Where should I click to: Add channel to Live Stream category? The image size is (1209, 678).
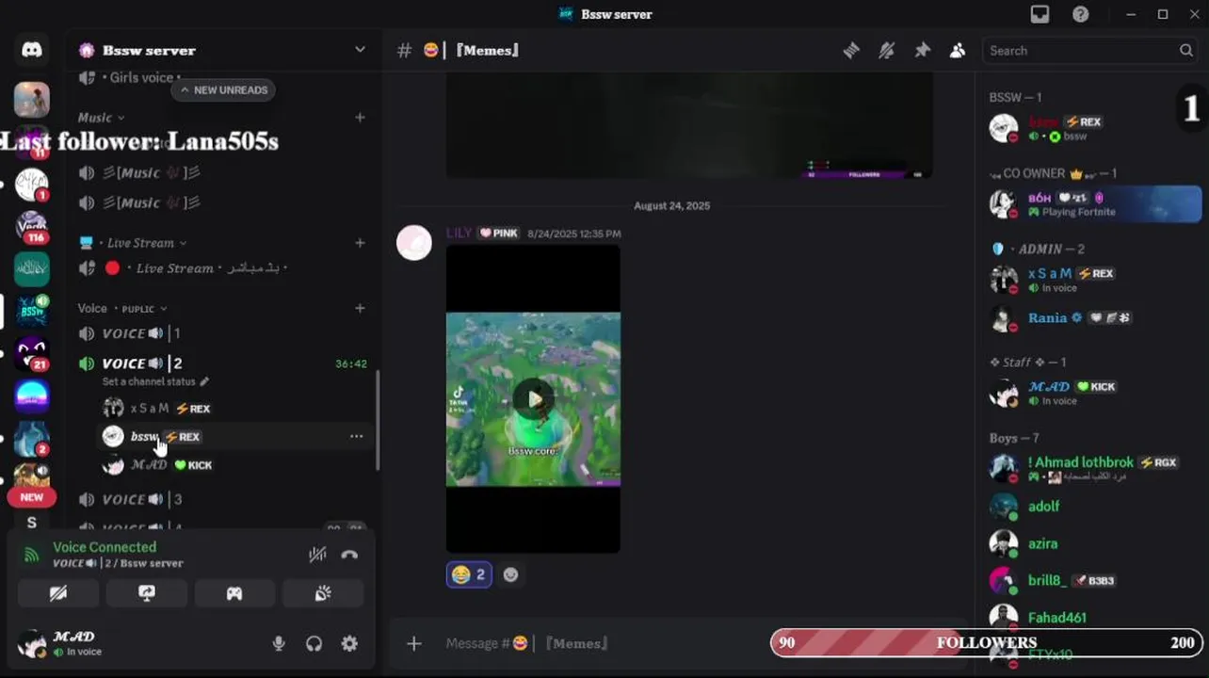[360, 243]
